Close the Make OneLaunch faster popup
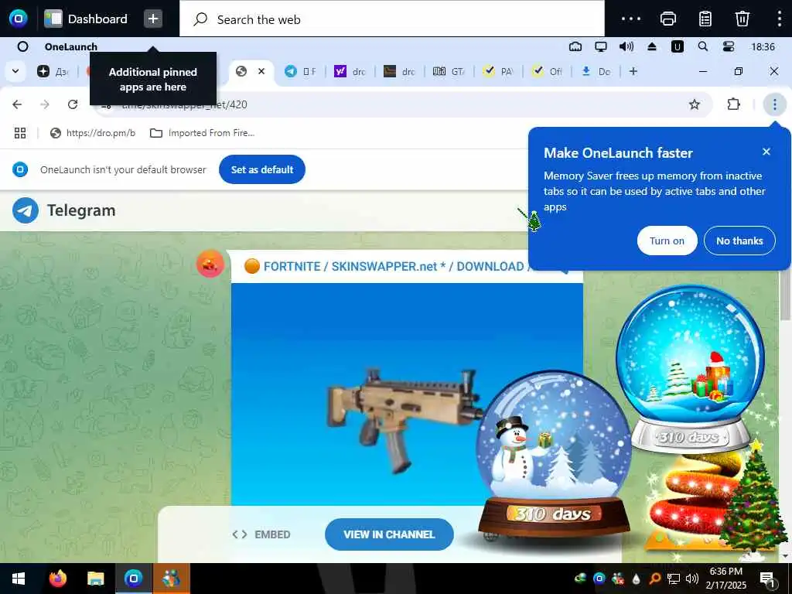 pos(766,152)
